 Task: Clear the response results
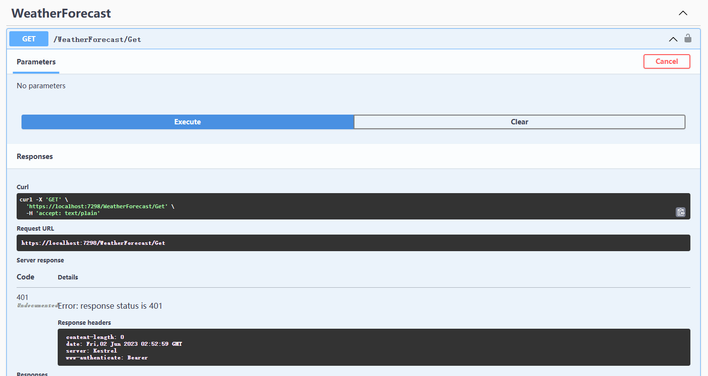tap(519, 122)
